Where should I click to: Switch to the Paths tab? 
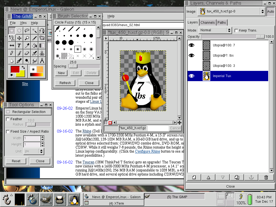tap(222, 23)
